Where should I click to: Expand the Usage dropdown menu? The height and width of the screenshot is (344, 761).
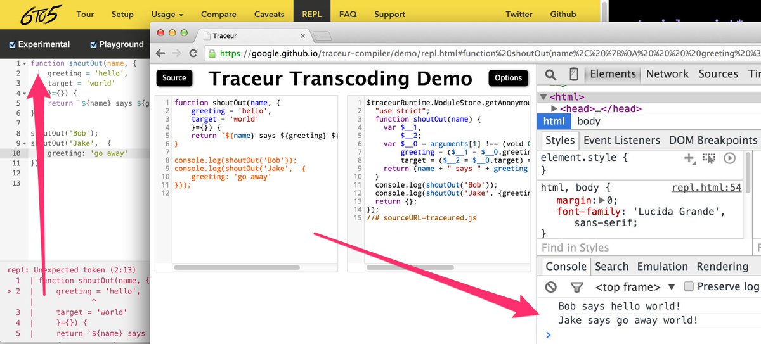tap(167, 14)
